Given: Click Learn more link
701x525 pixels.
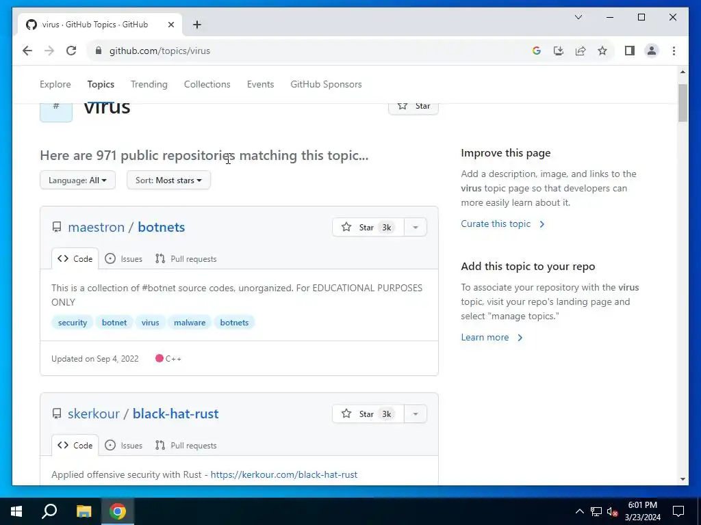Looking at the screenshot, I should 492,338.
